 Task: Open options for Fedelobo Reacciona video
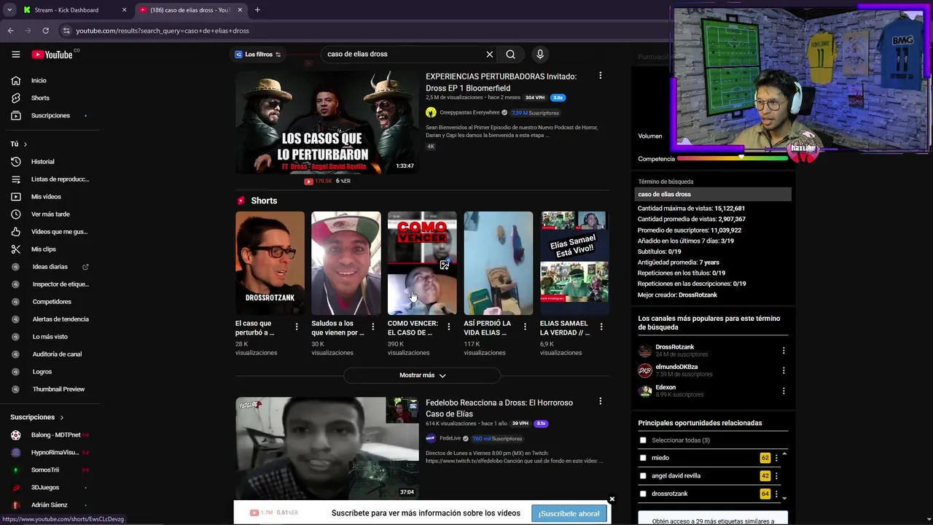pos(600,402)
